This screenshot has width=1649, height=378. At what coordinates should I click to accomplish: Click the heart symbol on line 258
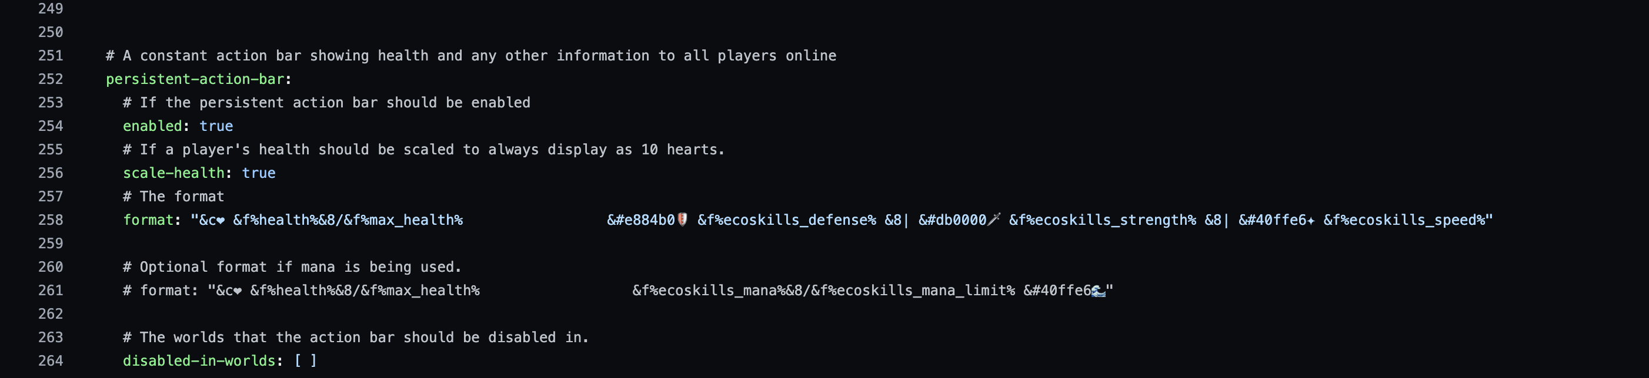[x=221, y=220]
